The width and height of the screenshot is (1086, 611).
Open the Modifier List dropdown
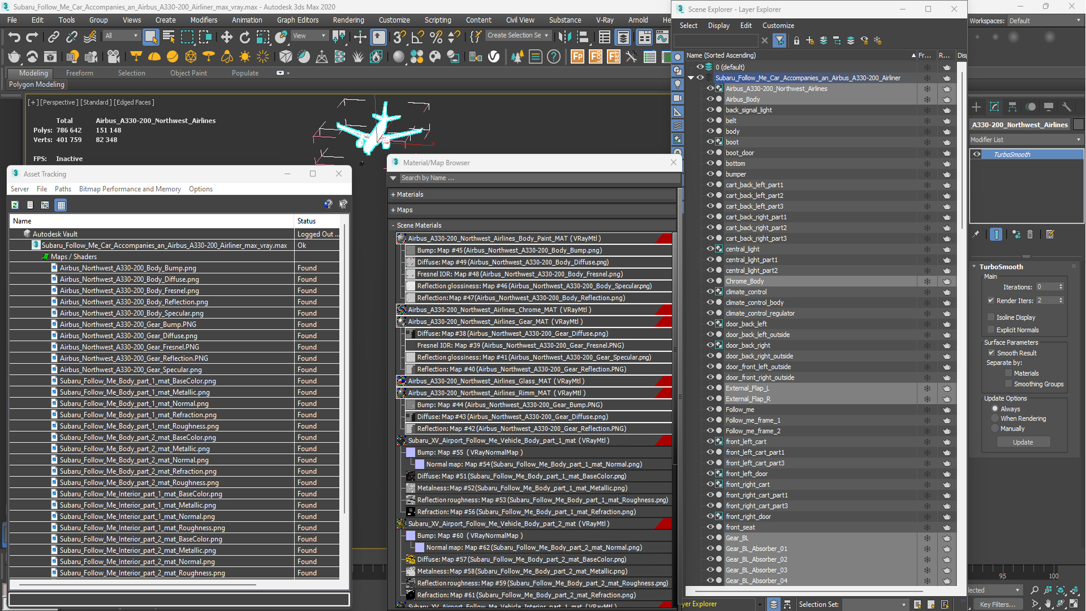click(1026, 140)
